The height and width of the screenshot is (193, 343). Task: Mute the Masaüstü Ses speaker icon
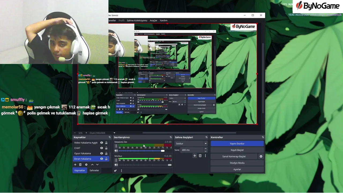point(116,151)
